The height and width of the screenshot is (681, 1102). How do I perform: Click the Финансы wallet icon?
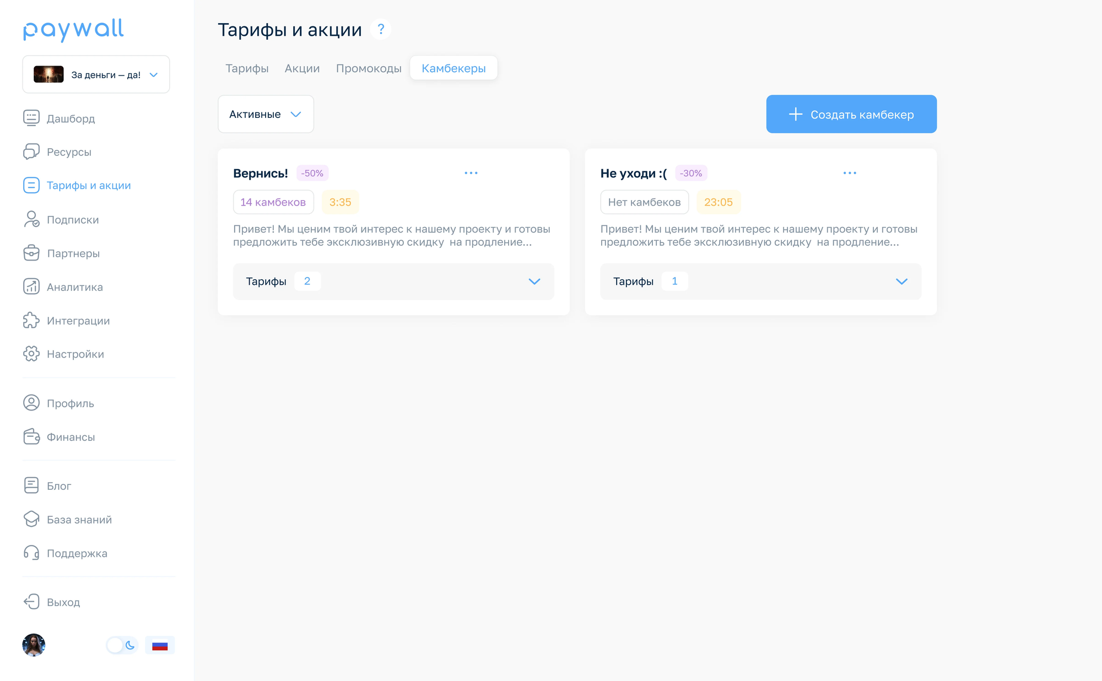(31, 436)
